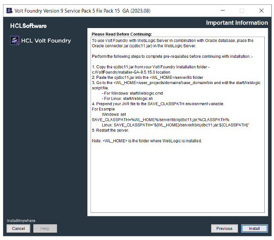274x240 pixels.
Task: Click the HCL Volt Foundry logo icon
Action: coord(14,40)
